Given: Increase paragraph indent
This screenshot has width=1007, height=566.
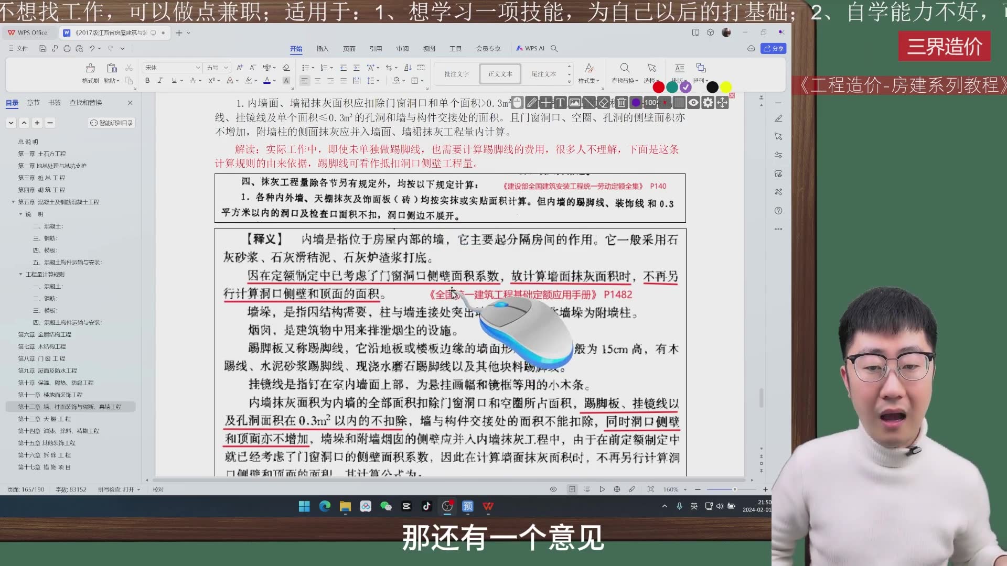Looking at the screenshot, I should coord(357,68).
